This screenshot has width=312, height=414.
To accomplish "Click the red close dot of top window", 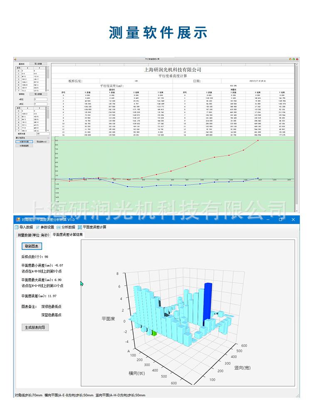I will point(297,59).
